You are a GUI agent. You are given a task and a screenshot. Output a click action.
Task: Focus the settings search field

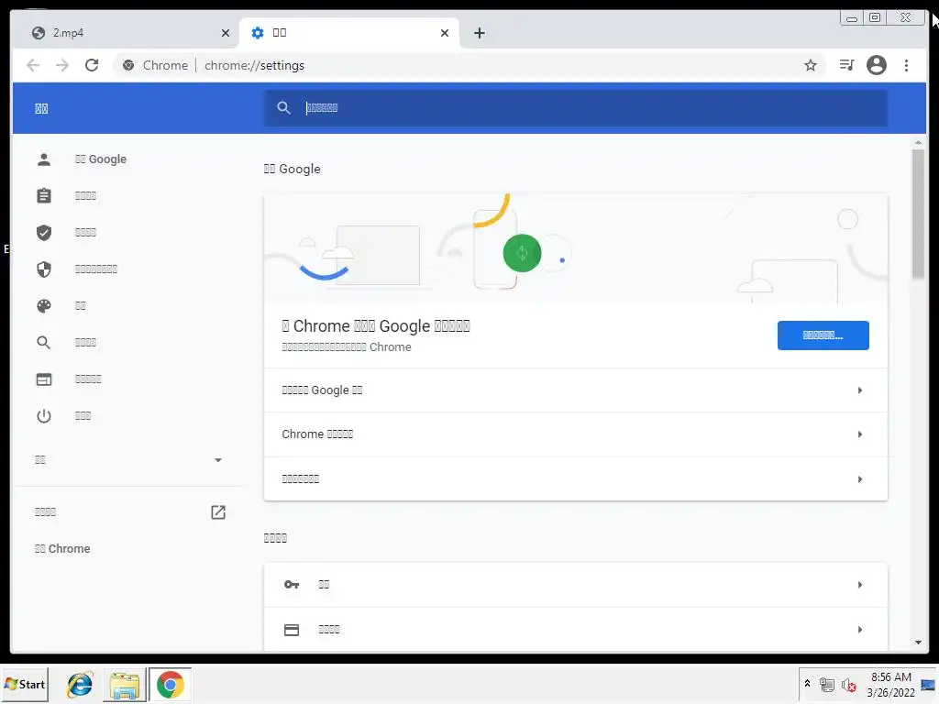(x=576, y=108)
